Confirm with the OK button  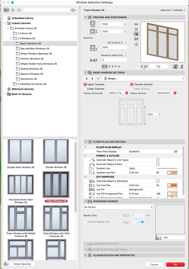(x=175, y=264)
